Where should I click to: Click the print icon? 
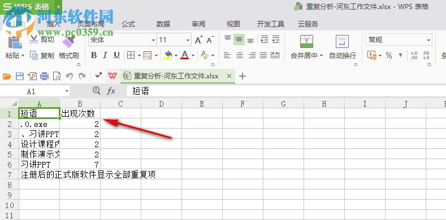[x=44, y=76]
